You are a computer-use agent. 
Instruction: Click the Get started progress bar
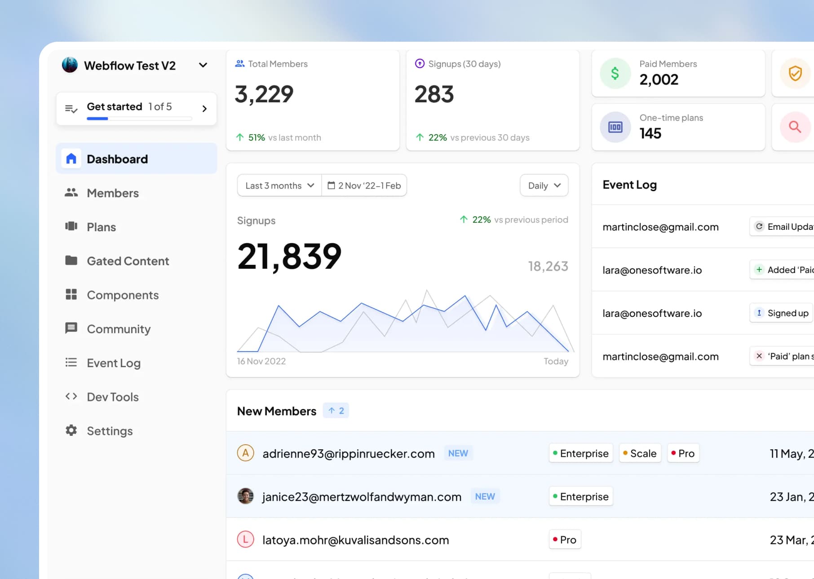pyautogui.click(x=140, y=118)
